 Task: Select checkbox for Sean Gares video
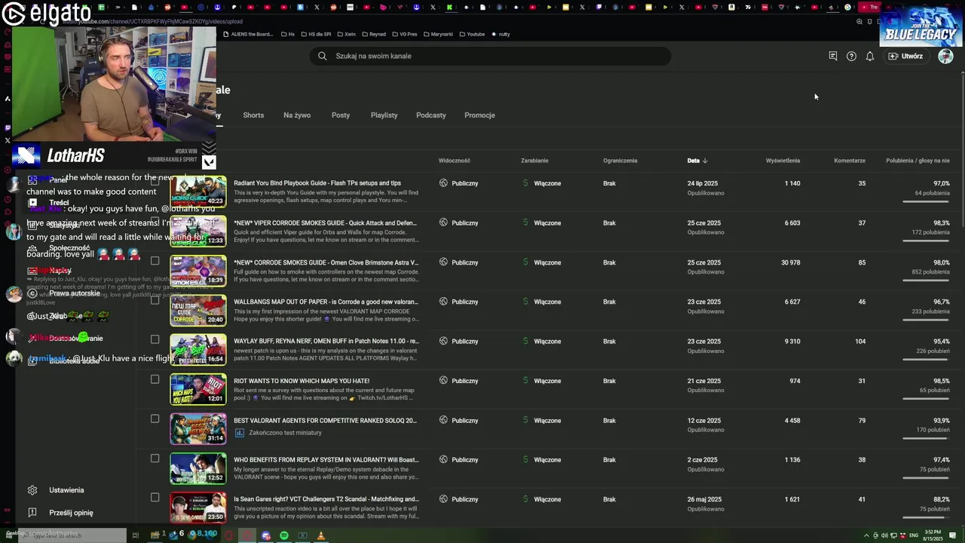pyautogui.click(x=155, y=498)
